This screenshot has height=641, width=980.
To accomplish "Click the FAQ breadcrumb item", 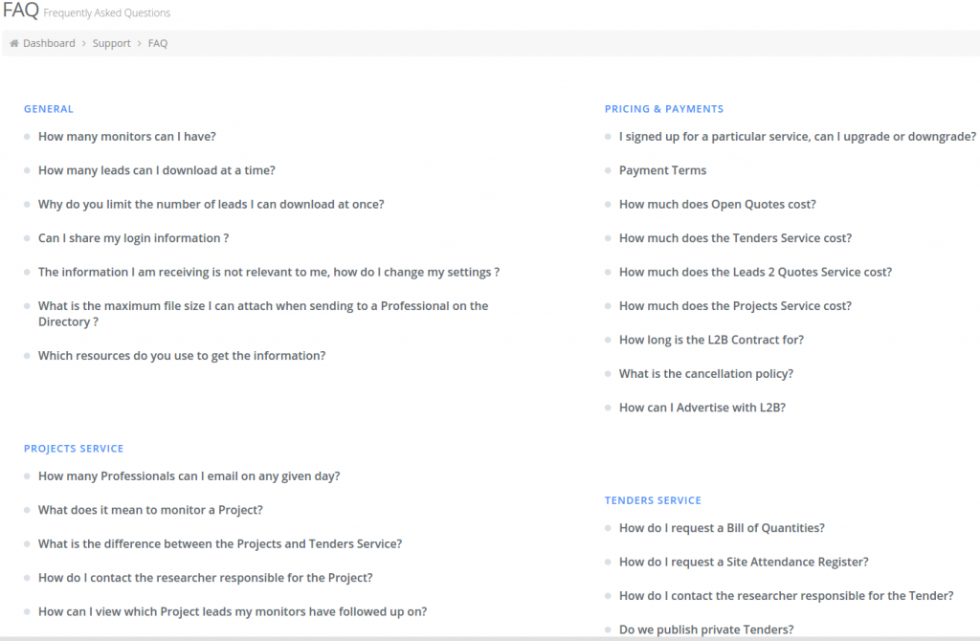I will click(x=157, y=43).
